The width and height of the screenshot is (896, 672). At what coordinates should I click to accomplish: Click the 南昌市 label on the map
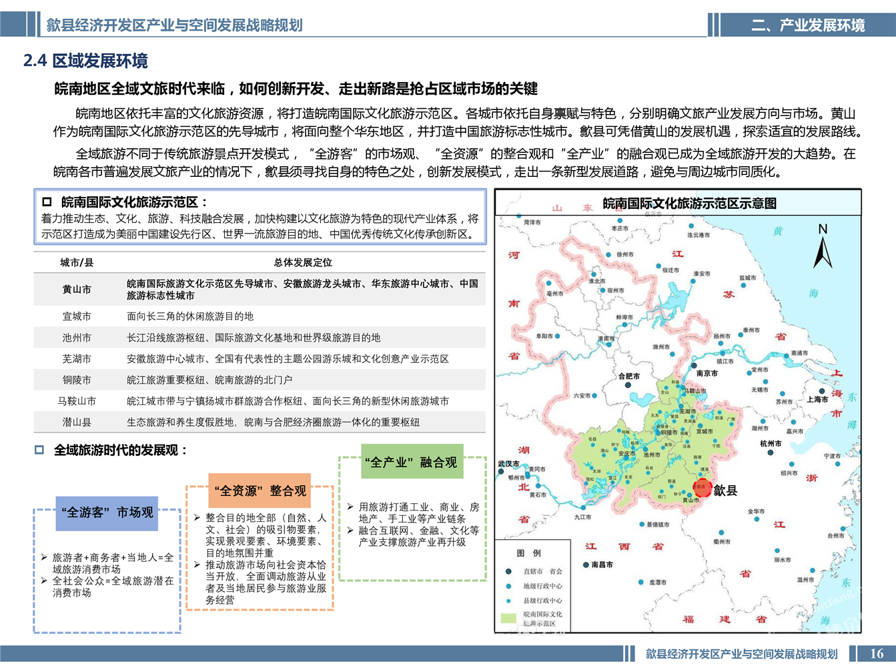click(602, 565)
